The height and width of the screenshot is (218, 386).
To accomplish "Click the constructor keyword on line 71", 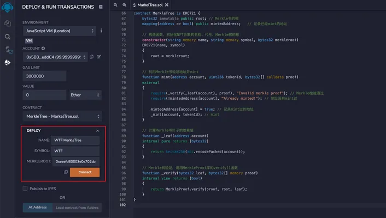I will coord(154,40).
